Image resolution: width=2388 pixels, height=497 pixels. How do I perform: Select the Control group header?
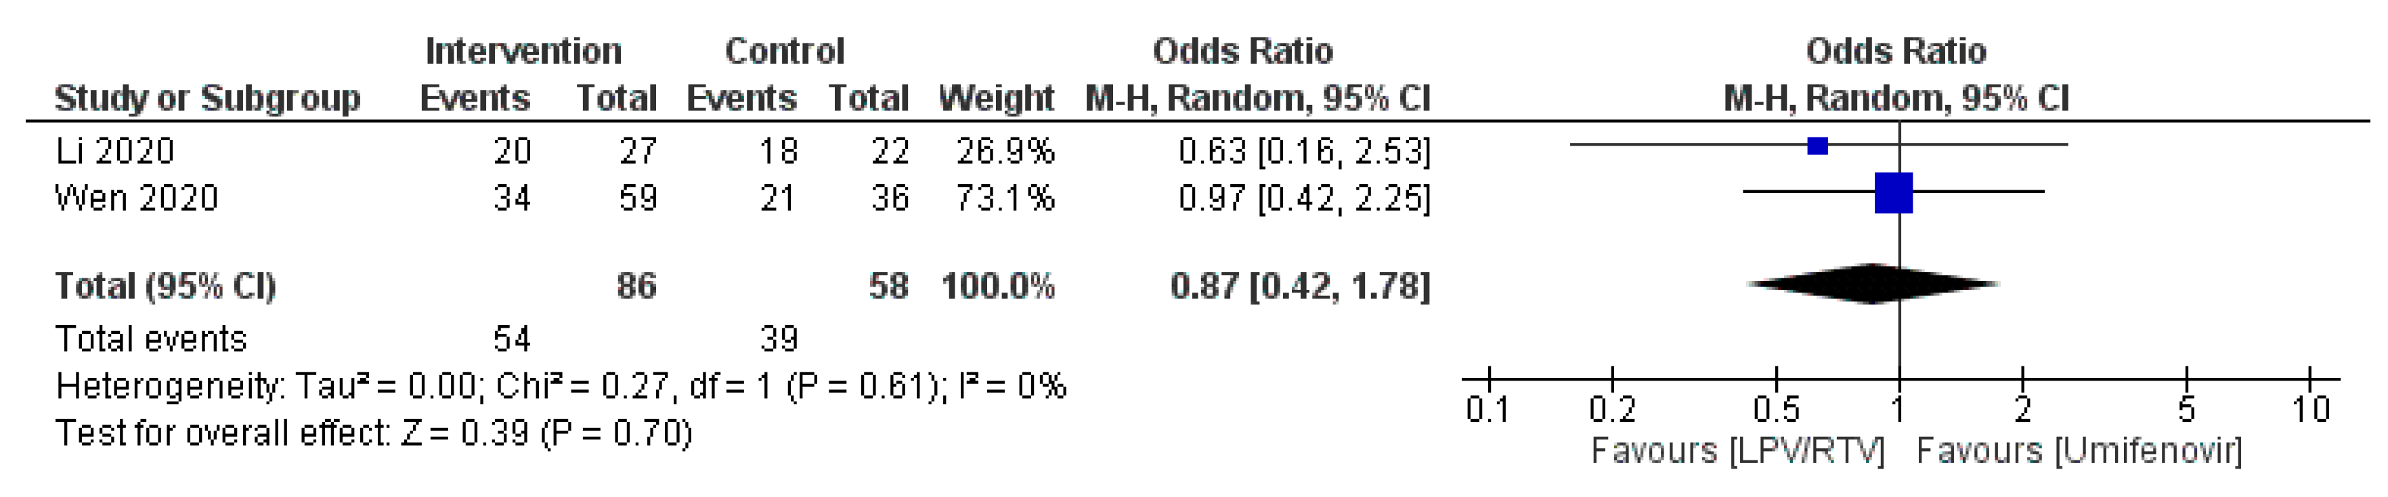point(784,51)
